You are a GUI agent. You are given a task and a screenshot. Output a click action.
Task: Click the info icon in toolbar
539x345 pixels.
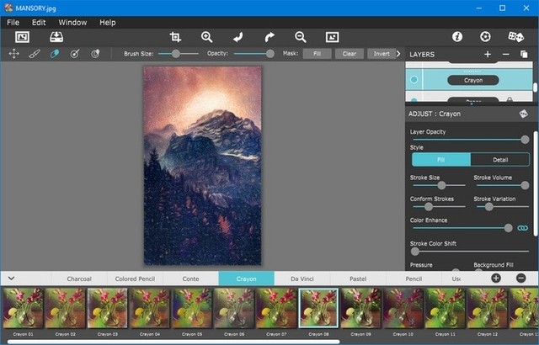tap(457, 37)
